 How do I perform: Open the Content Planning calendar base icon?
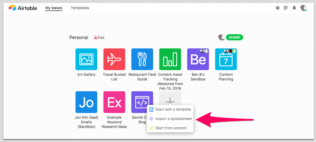[x=226, y=59]
